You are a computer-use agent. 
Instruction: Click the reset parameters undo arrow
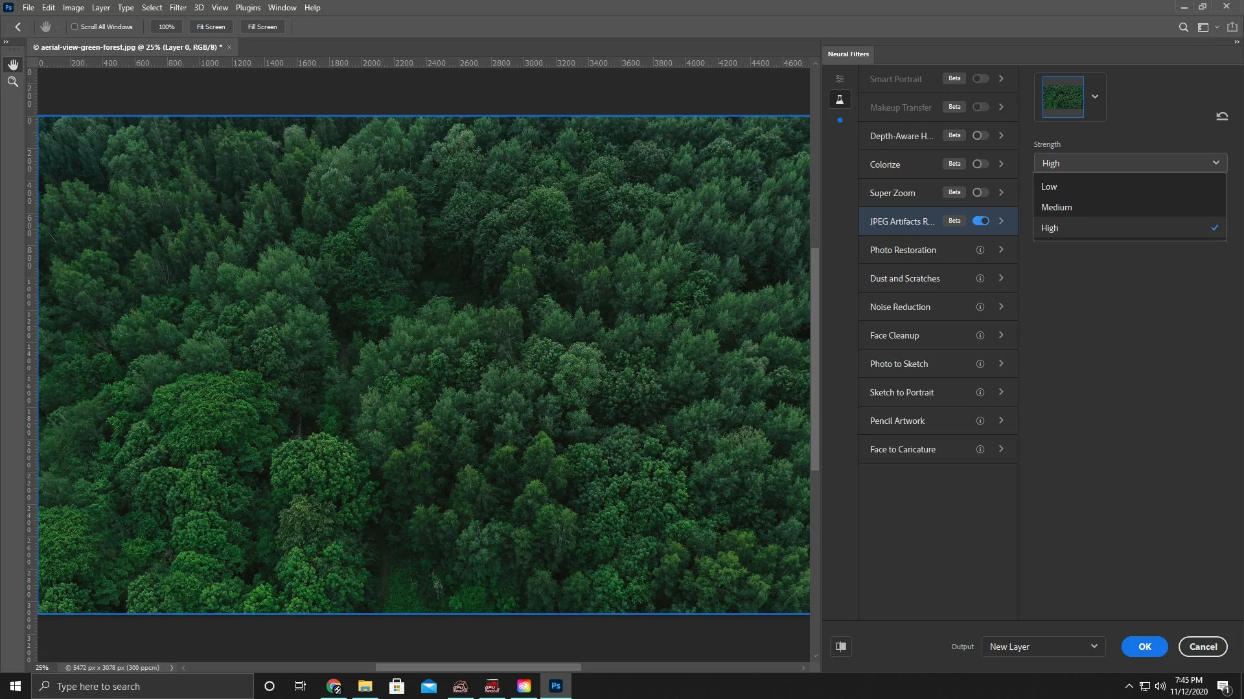click(x=1222, y=116)
